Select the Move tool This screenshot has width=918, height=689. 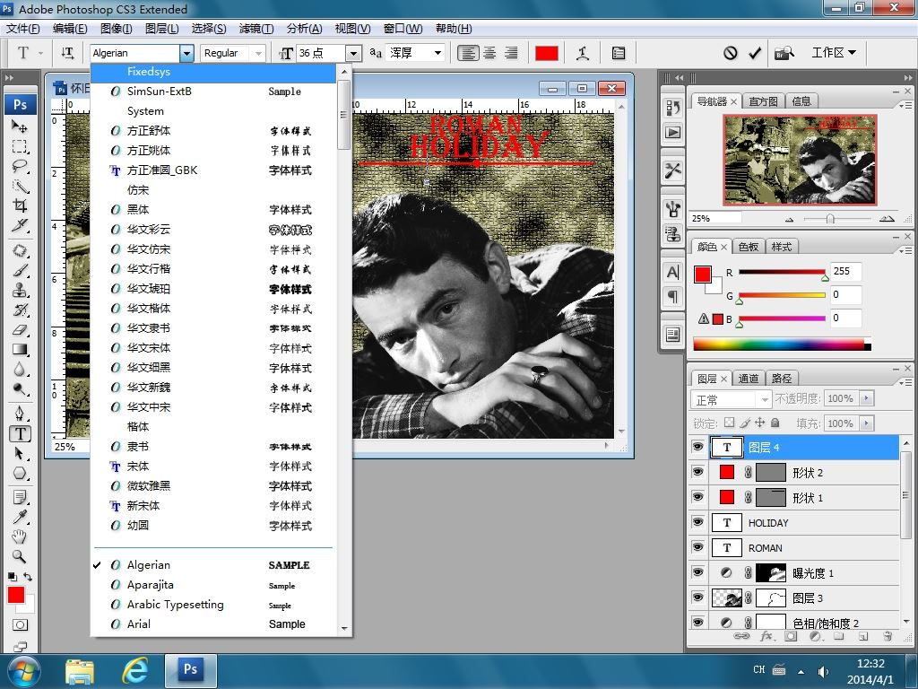click(20, 126)
